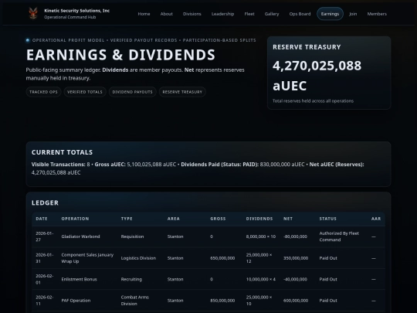Click the Gross column header
This screenshot has width=417, height=313.
pos(218,219)
